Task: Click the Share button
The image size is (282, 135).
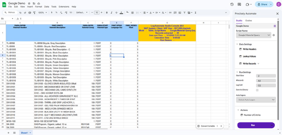Action: point(262,4)
